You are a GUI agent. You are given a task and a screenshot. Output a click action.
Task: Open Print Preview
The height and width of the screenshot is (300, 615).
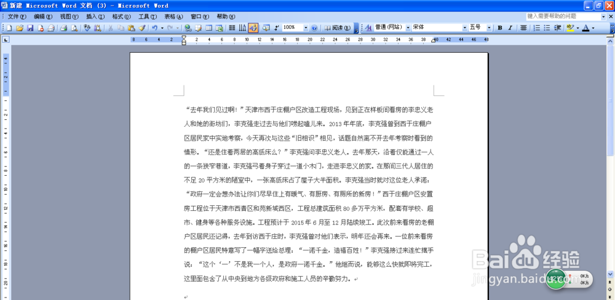(x=74, y=28)
